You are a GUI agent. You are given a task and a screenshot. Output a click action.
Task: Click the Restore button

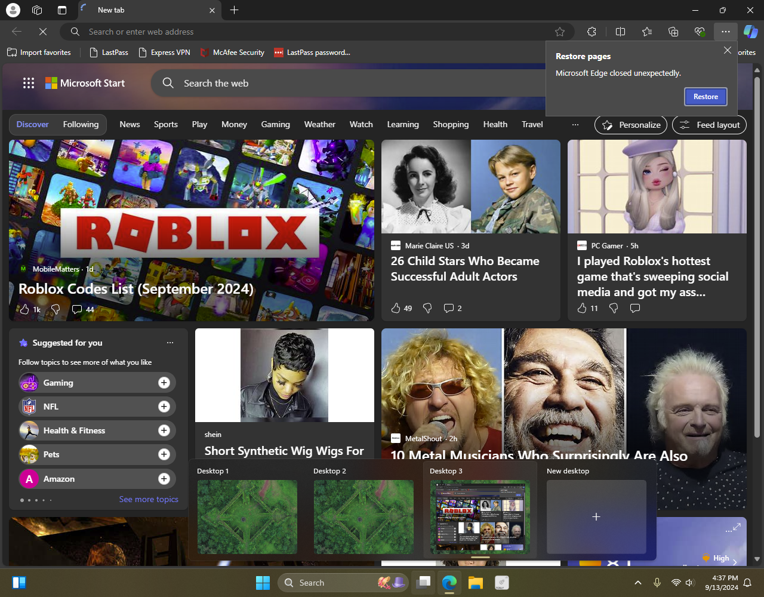coord(706,97)
